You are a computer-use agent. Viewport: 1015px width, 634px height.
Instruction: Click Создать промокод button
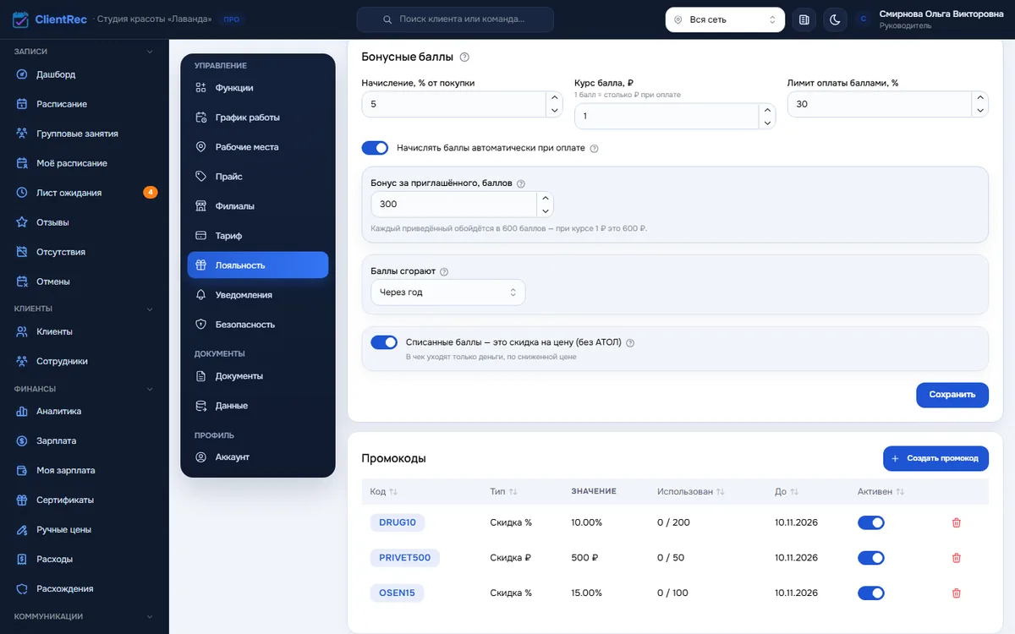click(935, 458)
